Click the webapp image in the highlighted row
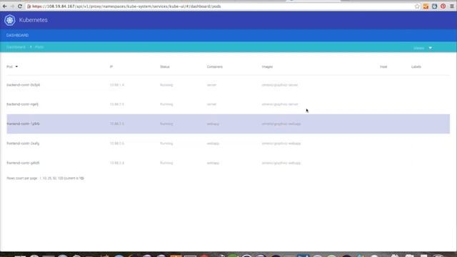This screenshot has width=457, height=257. (281, 124)
